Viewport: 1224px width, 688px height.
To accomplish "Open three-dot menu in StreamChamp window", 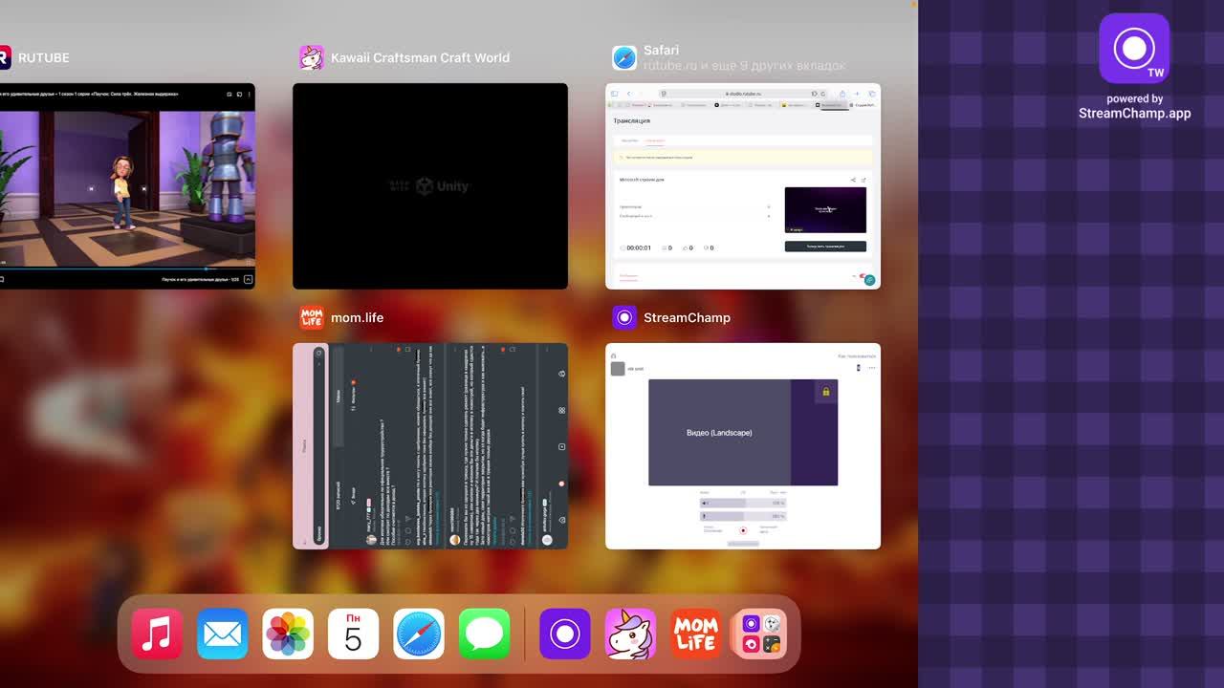I will point(872,368).
